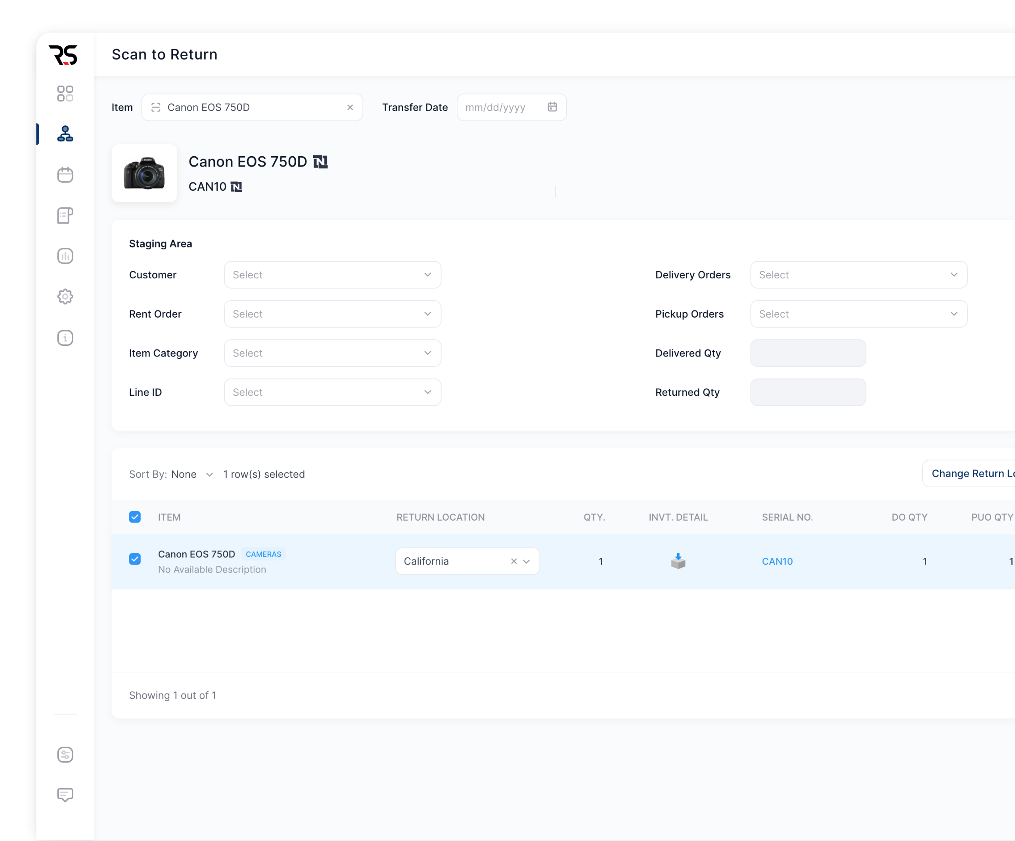
Task: Click the scan icon inside the Item field
Action: (x=156, y=107)
